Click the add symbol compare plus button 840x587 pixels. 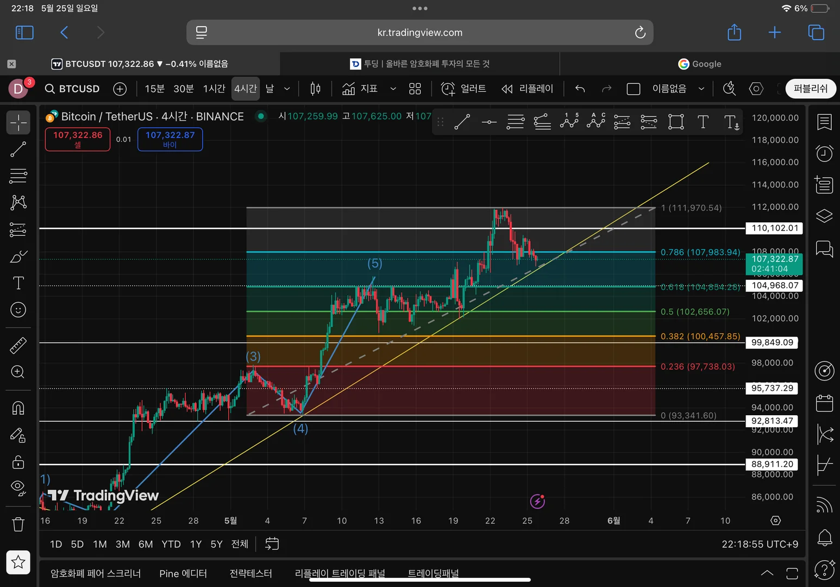[120, 89]
